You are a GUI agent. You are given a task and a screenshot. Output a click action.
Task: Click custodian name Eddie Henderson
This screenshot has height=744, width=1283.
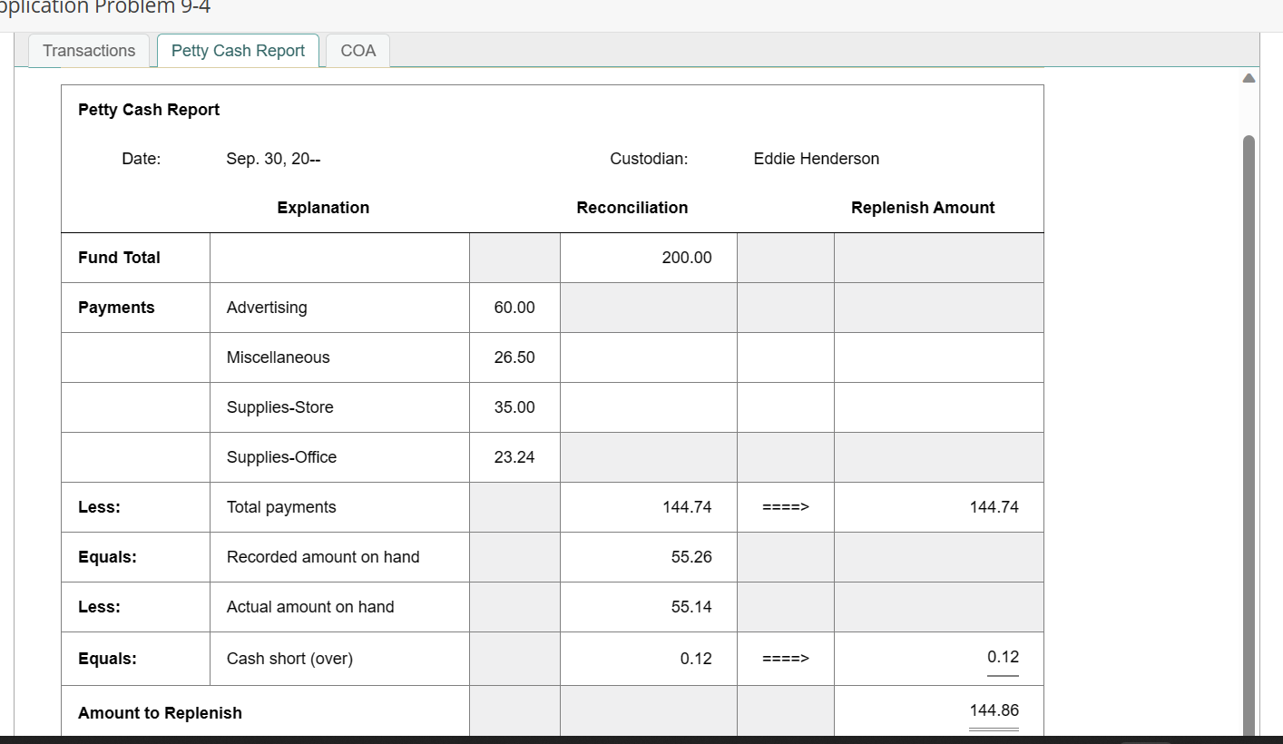pos(816,159)
